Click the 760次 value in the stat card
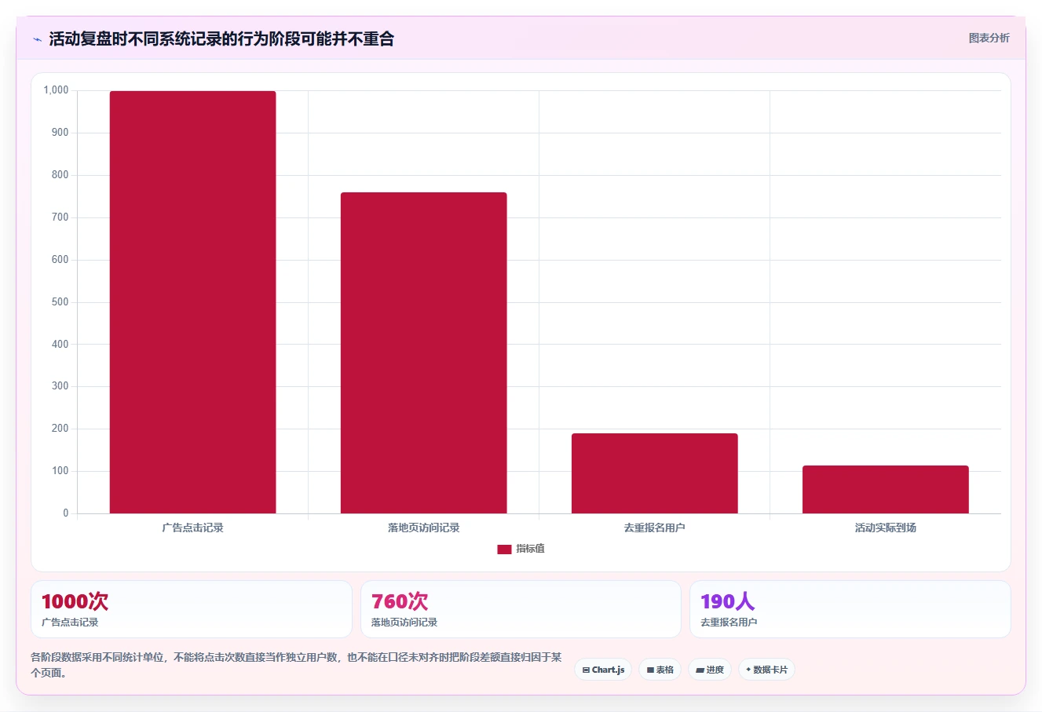 (400, 601)
